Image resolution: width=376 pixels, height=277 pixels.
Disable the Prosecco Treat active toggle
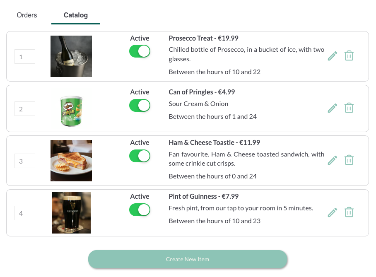click(x=140, y=51)
